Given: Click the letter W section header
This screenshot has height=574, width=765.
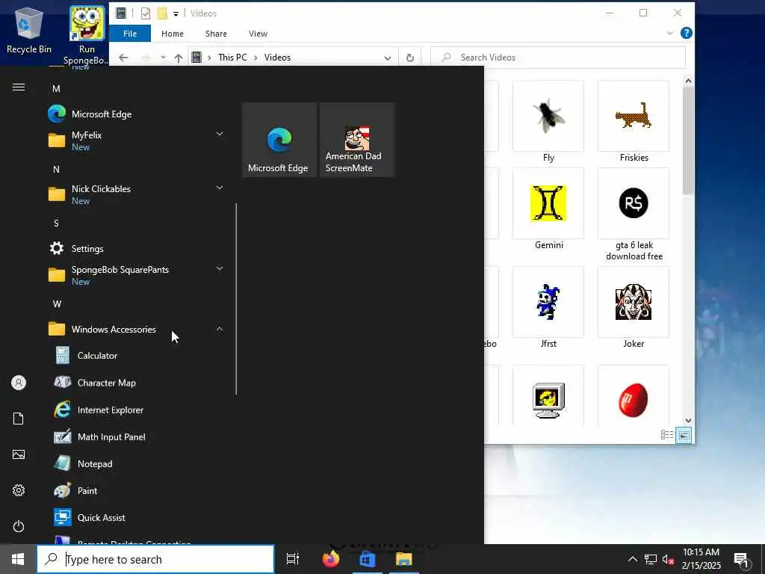Looking at the screenshot, I should click(x=57, y=304).
